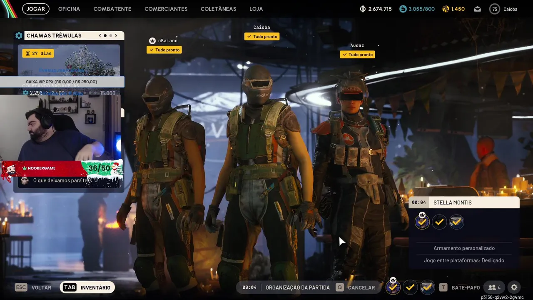The image size is (533, 300).
Task: Open the squad members list showing 4
Action: coord(494,287)
